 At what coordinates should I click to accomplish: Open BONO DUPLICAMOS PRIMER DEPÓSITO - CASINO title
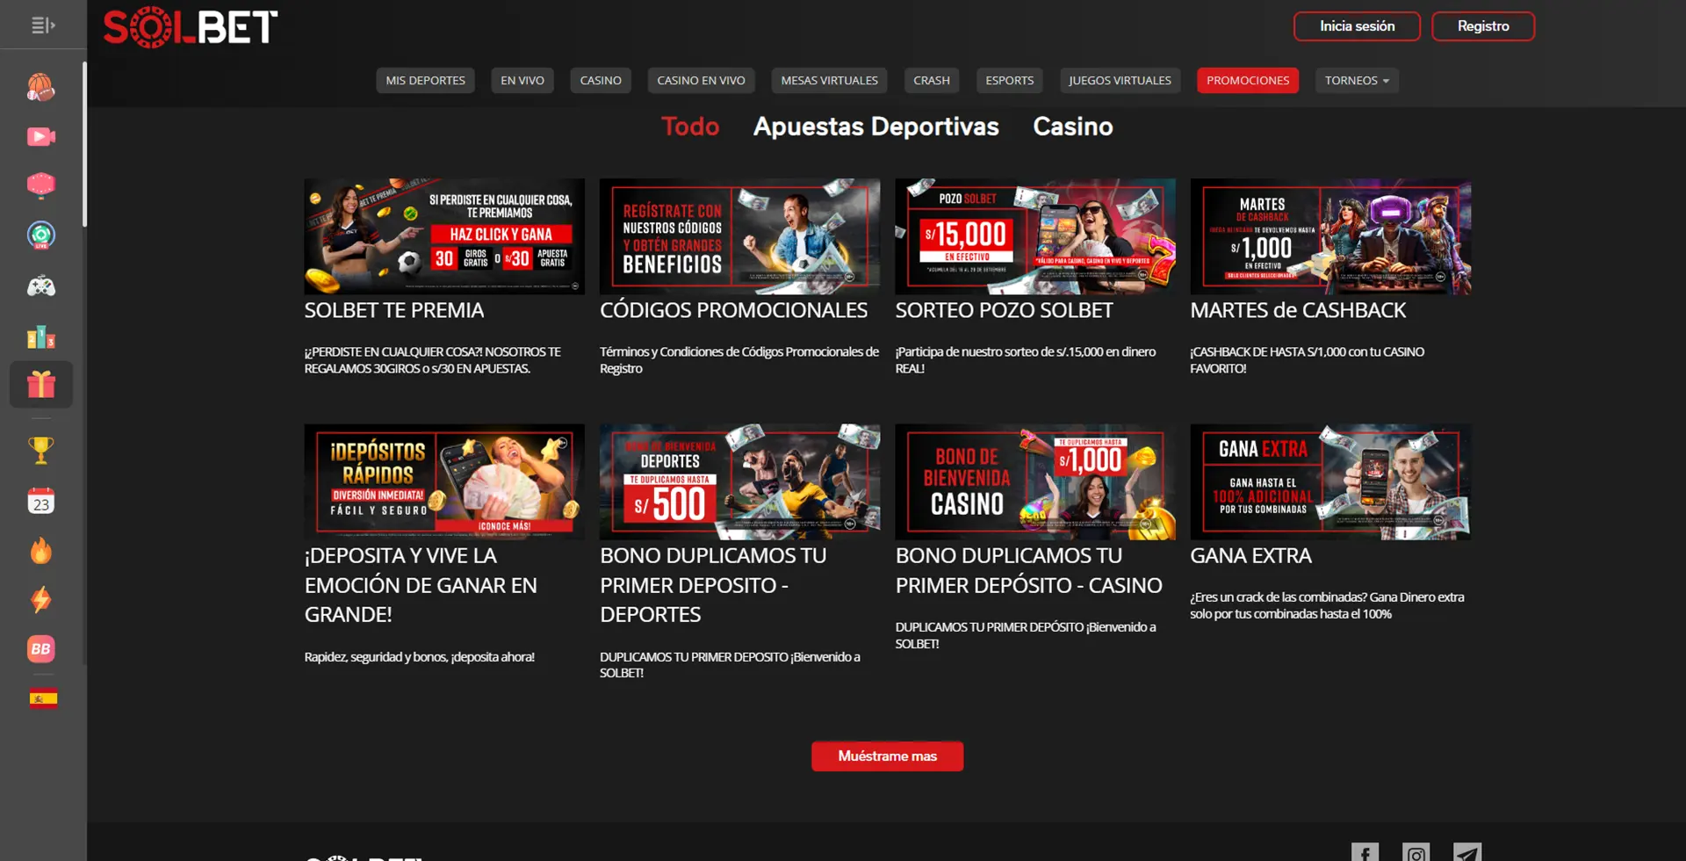tap(1028, 570)
